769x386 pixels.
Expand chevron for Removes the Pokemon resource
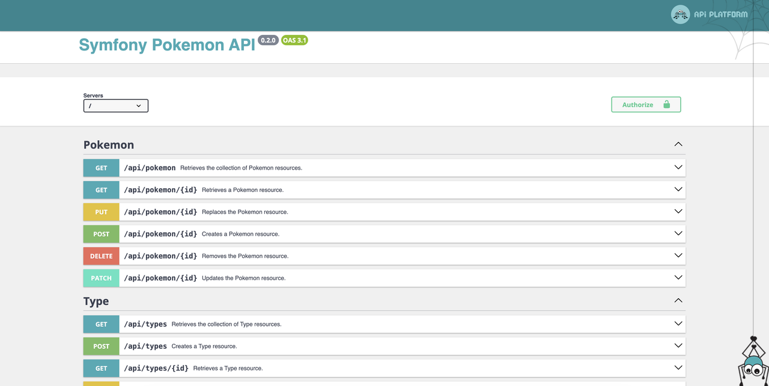pyautogui.click(x=678, y=256)
